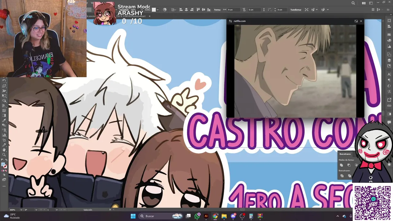Swap fill and stroke colors
Viewport: 393px width, 221px height.
[6, 160]
